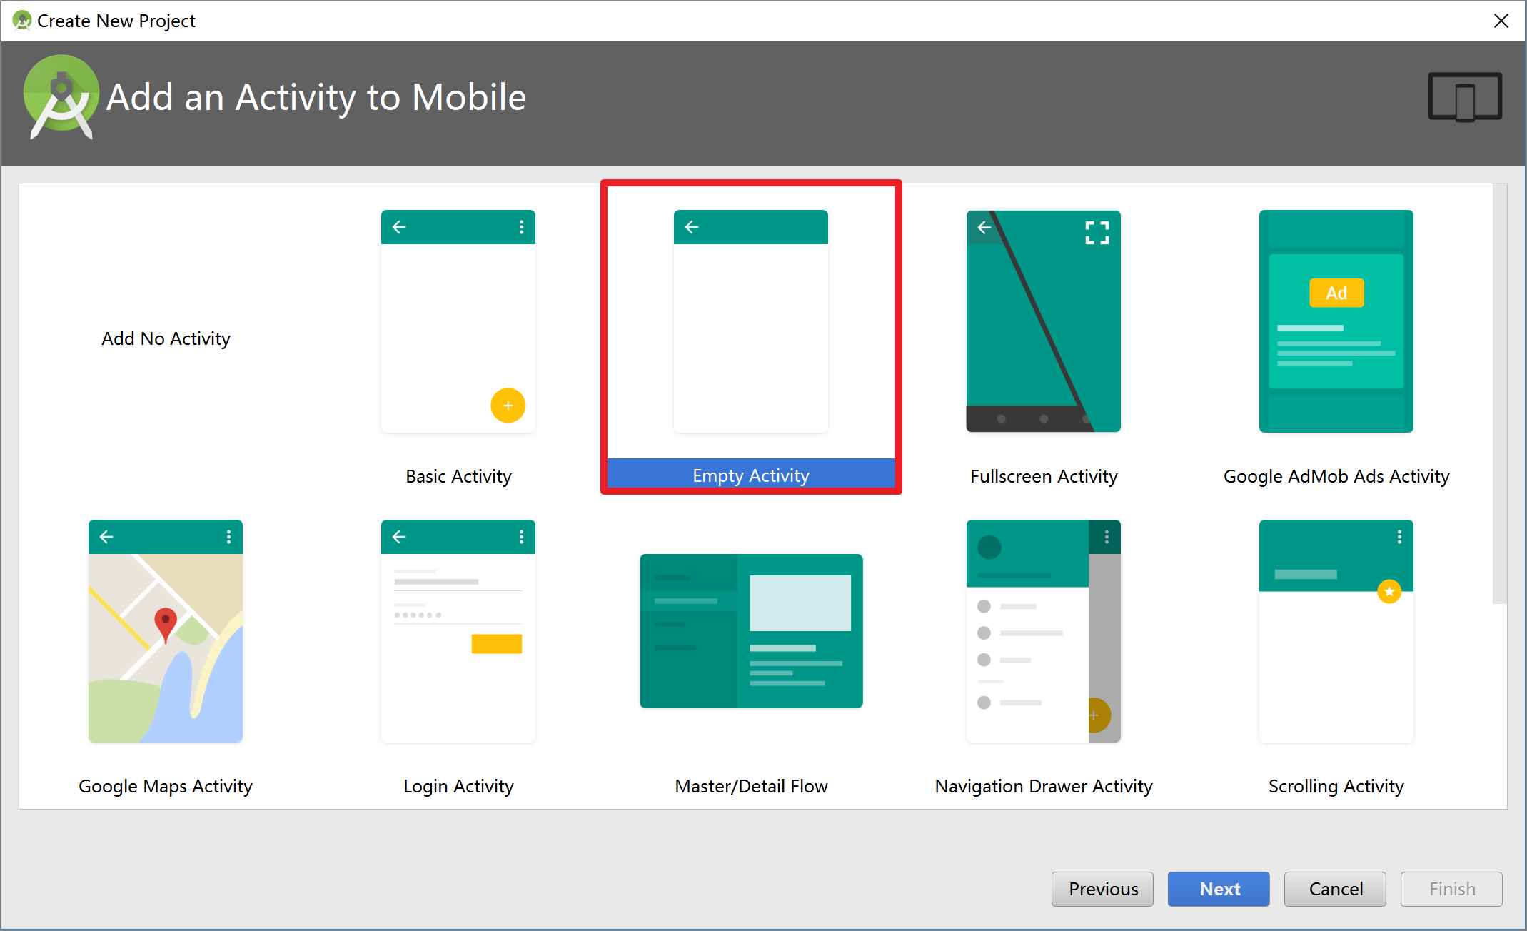
Task: Select the Login Activity template thumbnail
Action: tap(458, 631)
